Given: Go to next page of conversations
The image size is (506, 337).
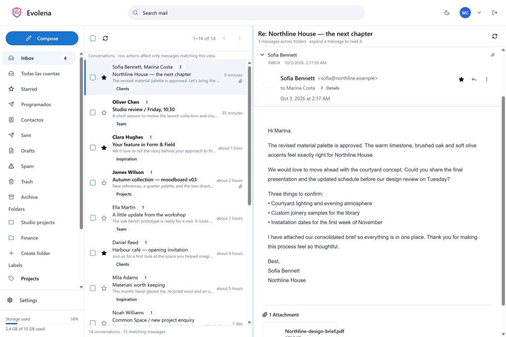Looking at the screenshot, I should click(239, 38).
